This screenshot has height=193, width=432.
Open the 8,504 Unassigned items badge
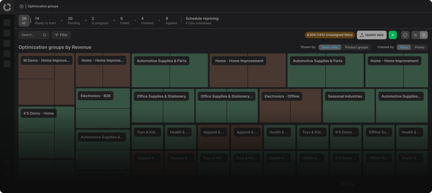click(x=330, y=35)
